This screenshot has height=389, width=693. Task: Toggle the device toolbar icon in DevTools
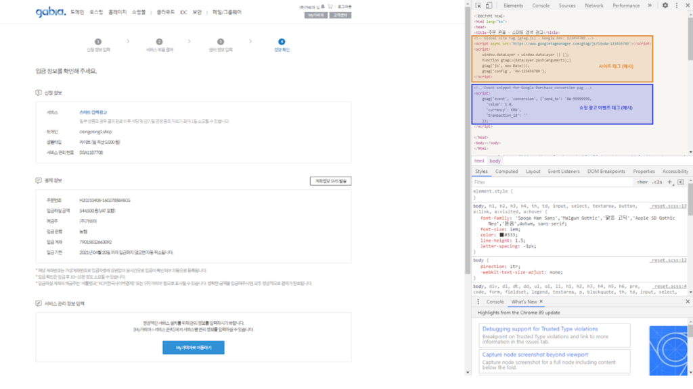tap(489, 5)
